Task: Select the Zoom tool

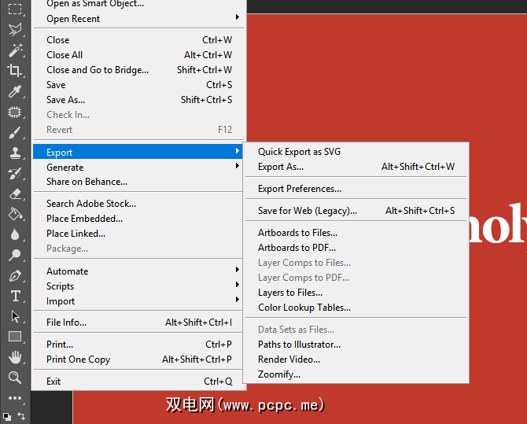Action: [15, 378]
